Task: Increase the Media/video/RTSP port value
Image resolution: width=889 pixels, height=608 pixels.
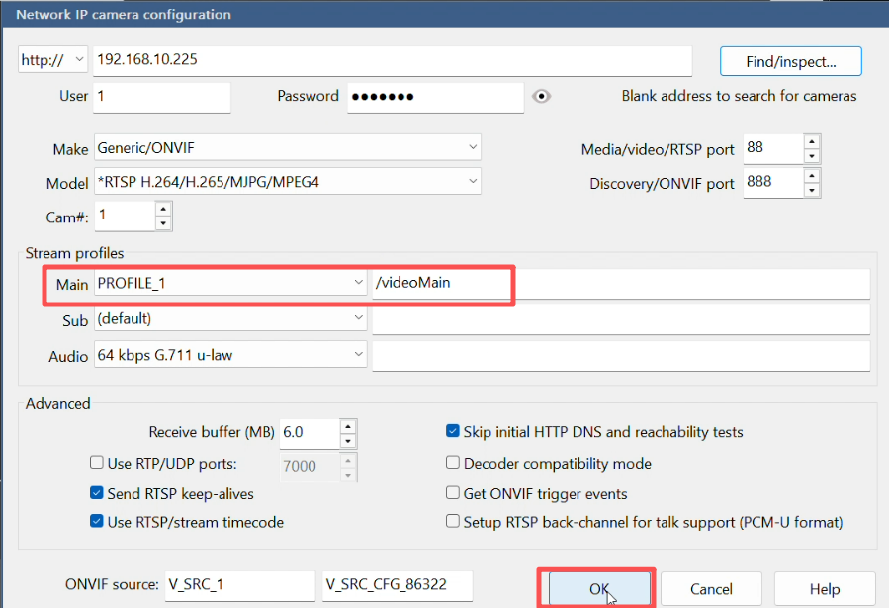Action: (x=812, y=142)
